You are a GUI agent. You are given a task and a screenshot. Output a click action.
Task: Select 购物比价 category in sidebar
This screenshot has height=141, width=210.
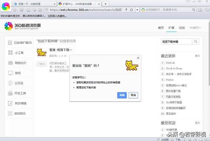click(20, 63)
